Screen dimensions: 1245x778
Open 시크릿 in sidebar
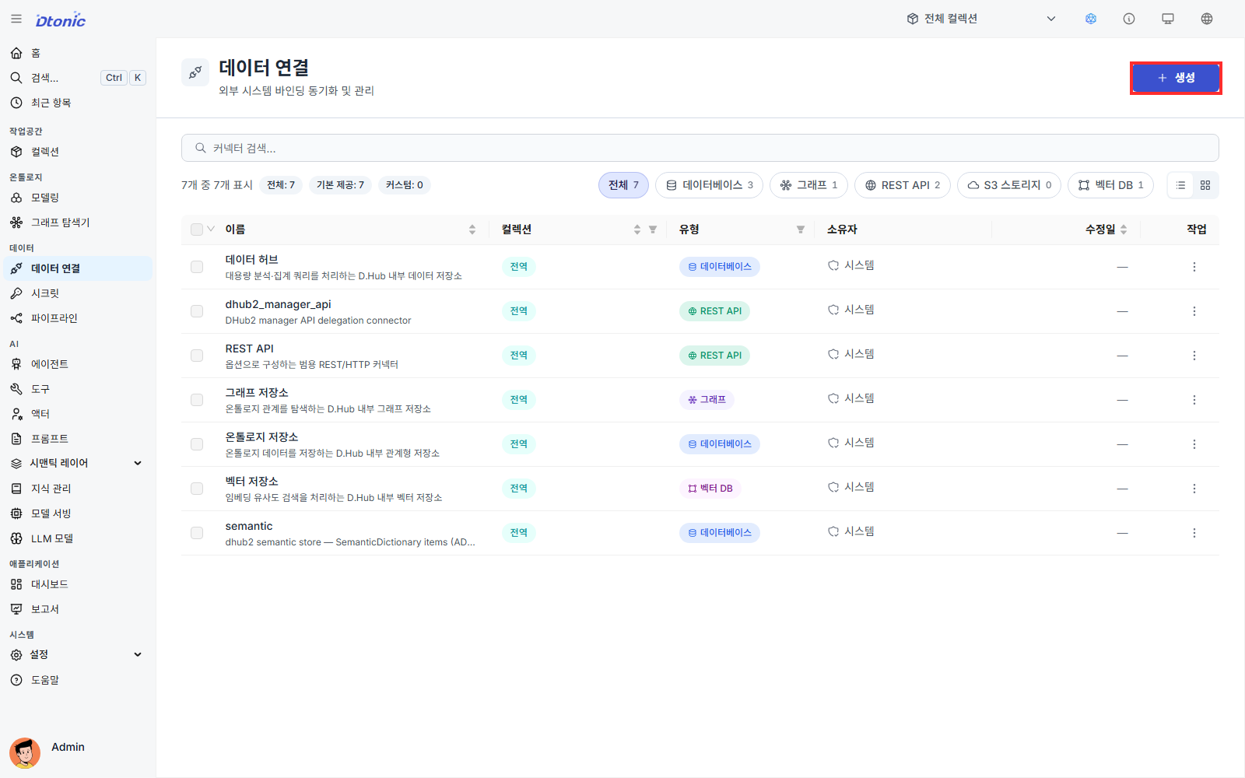[78, 293]
